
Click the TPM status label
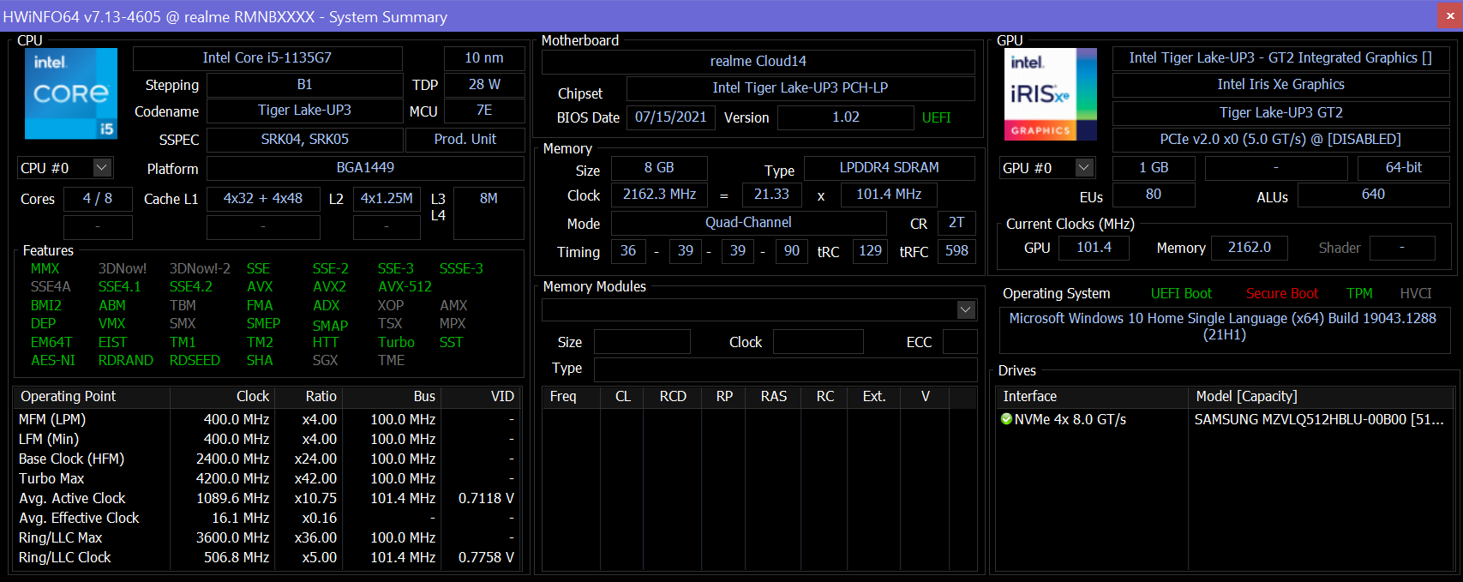pyautogui.click(x=1359, y=294)
